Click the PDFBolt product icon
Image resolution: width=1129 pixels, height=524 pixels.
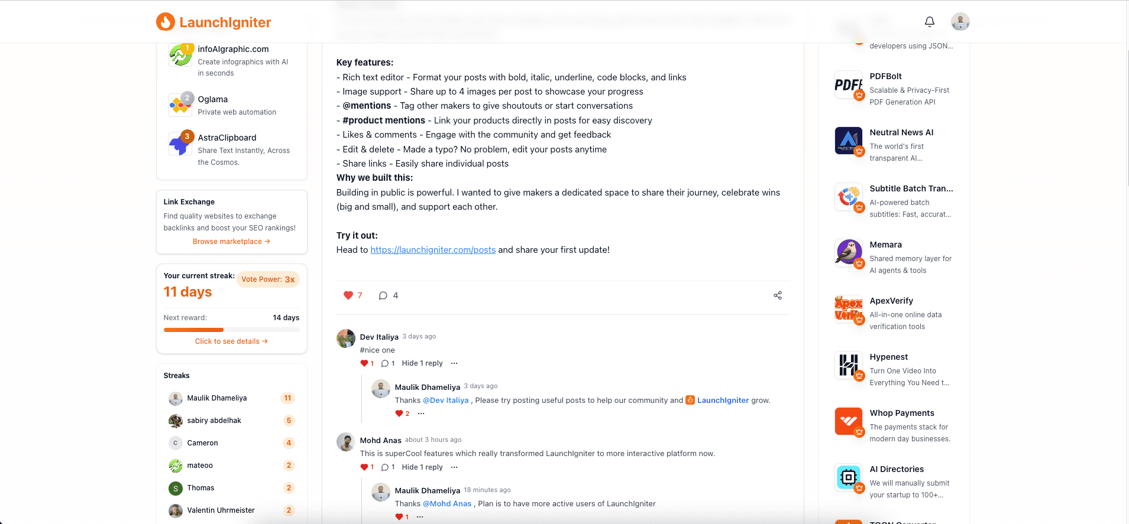[850, 84]
